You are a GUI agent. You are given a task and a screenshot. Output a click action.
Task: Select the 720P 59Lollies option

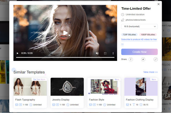(x=130, y=35)
